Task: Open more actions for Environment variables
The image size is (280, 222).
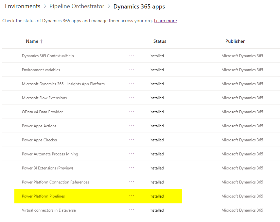Action: 132,69
